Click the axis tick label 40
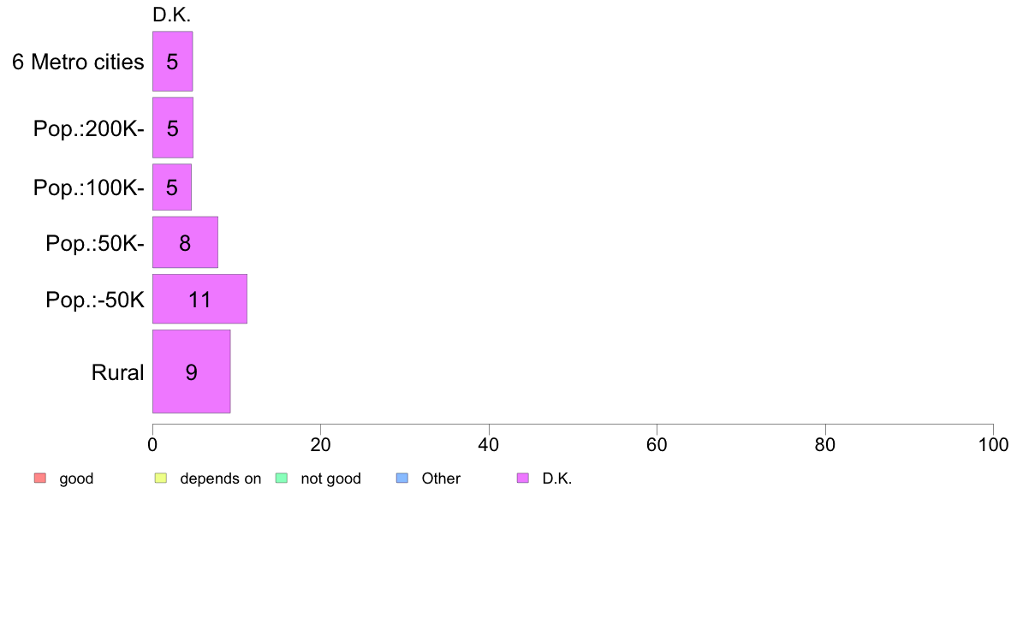 pyautogui.click(x=489, y=444)
